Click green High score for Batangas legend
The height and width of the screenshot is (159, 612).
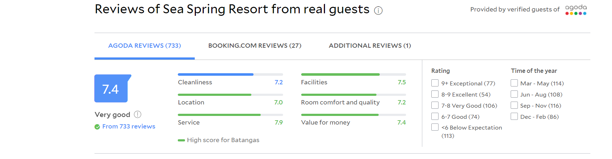pos(219,140)
